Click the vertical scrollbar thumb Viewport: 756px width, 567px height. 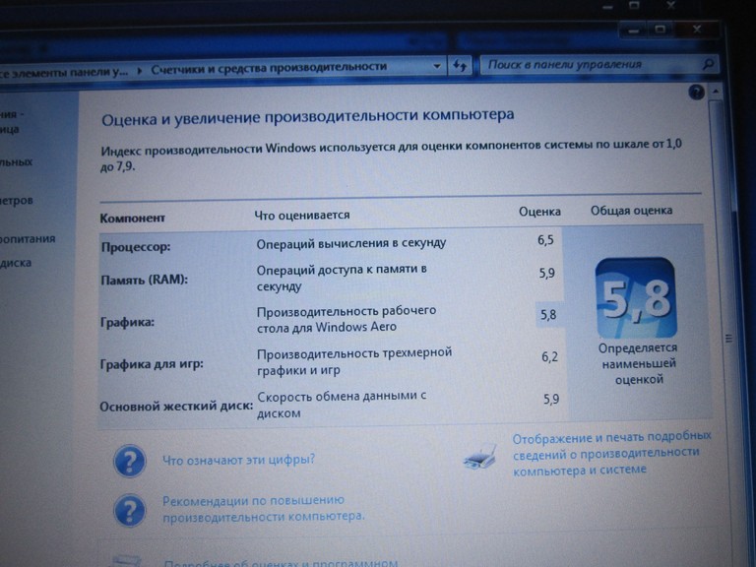[728, 339]
